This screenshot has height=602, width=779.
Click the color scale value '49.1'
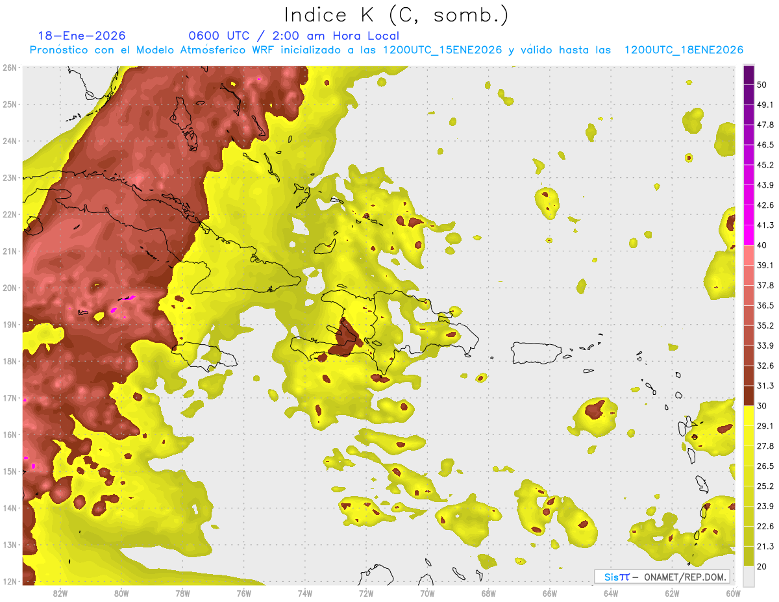pos(765,105)
